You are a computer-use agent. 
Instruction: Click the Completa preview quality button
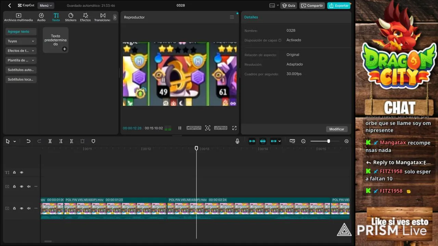[194, 128]
